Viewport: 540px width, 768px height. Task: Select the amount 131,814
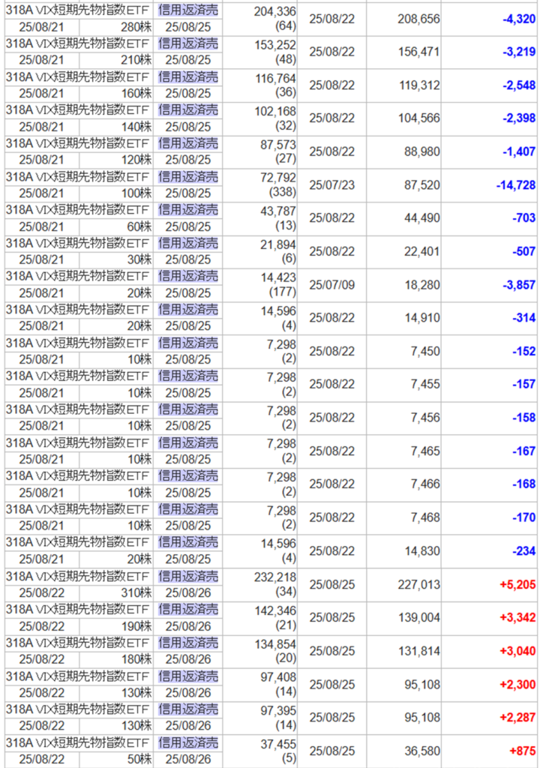[x=419, y=651]
